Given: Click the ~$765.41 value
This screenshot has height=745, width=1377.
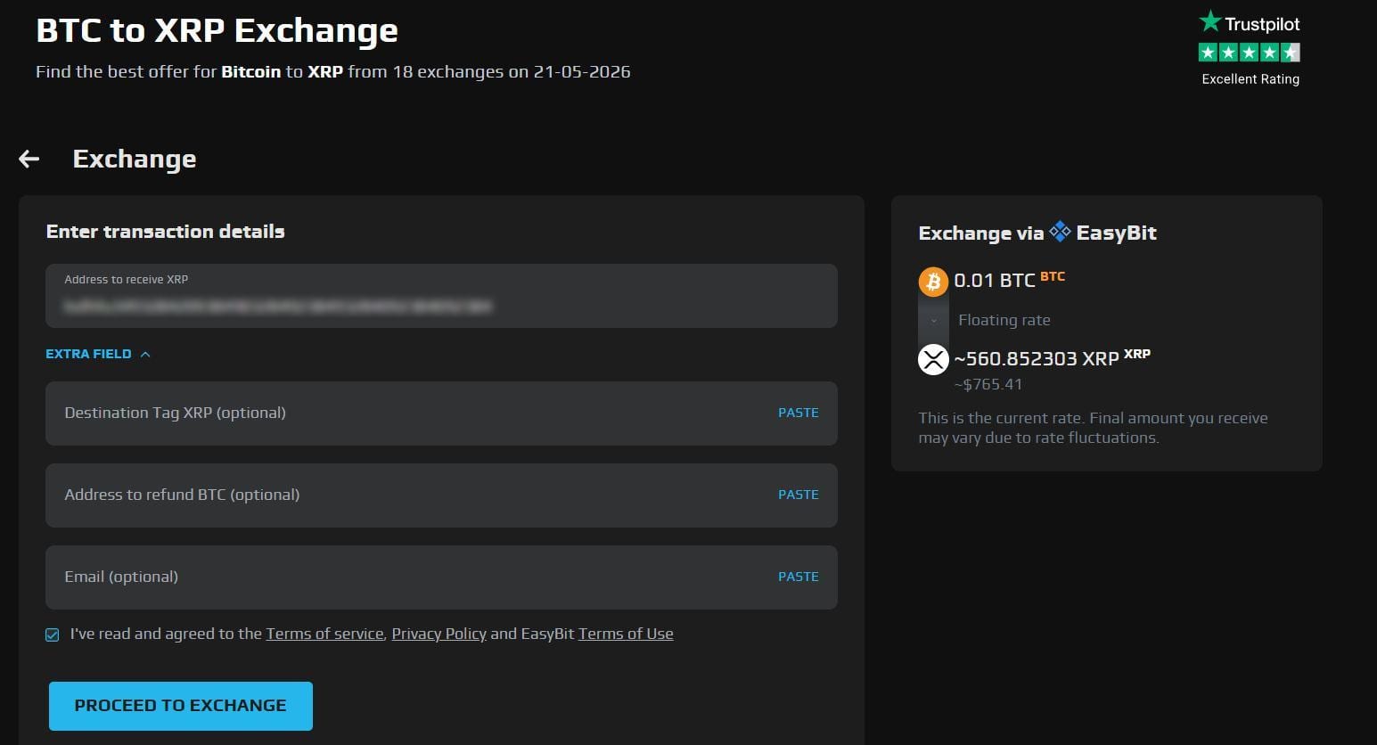Looking at the screenshot, I should click(988, 385).
